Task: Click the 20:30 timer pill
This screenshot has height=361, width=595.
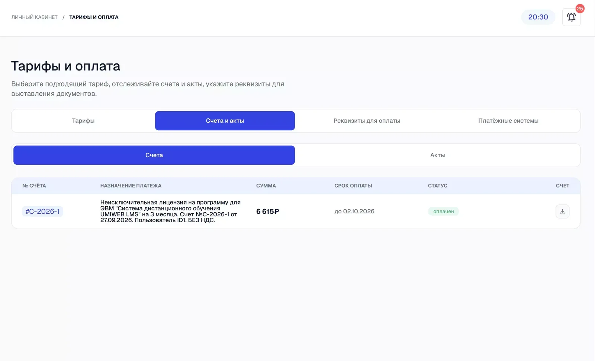Action: click(538, 17)
